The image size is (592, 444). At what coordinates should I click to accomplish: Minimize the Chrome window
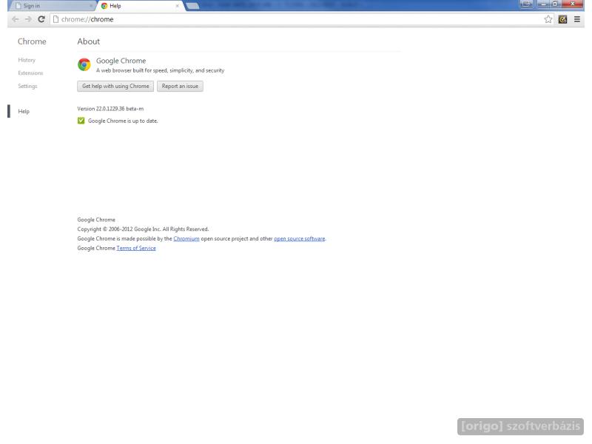[x=543, y=4]
